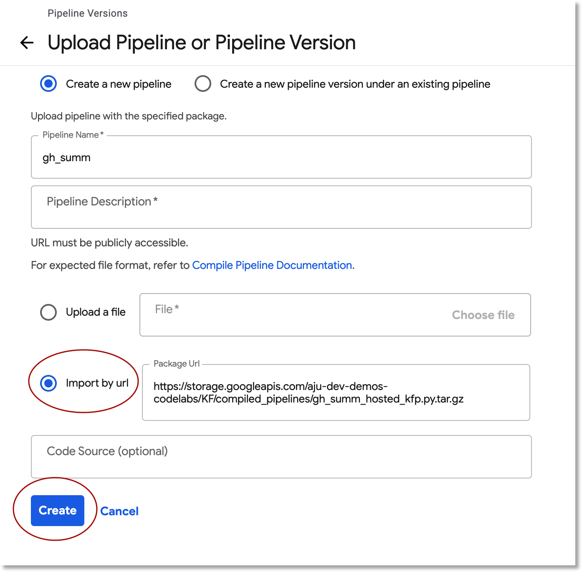Click the 'Package Url' field label
This screenshot has height=572, width=582.
click(177, 364)
